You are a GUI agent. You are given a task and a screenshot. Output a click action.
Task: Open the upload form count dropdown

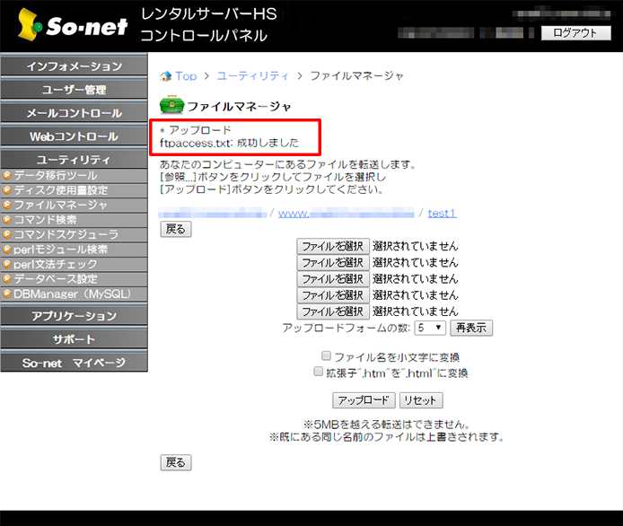pos(428,329)
